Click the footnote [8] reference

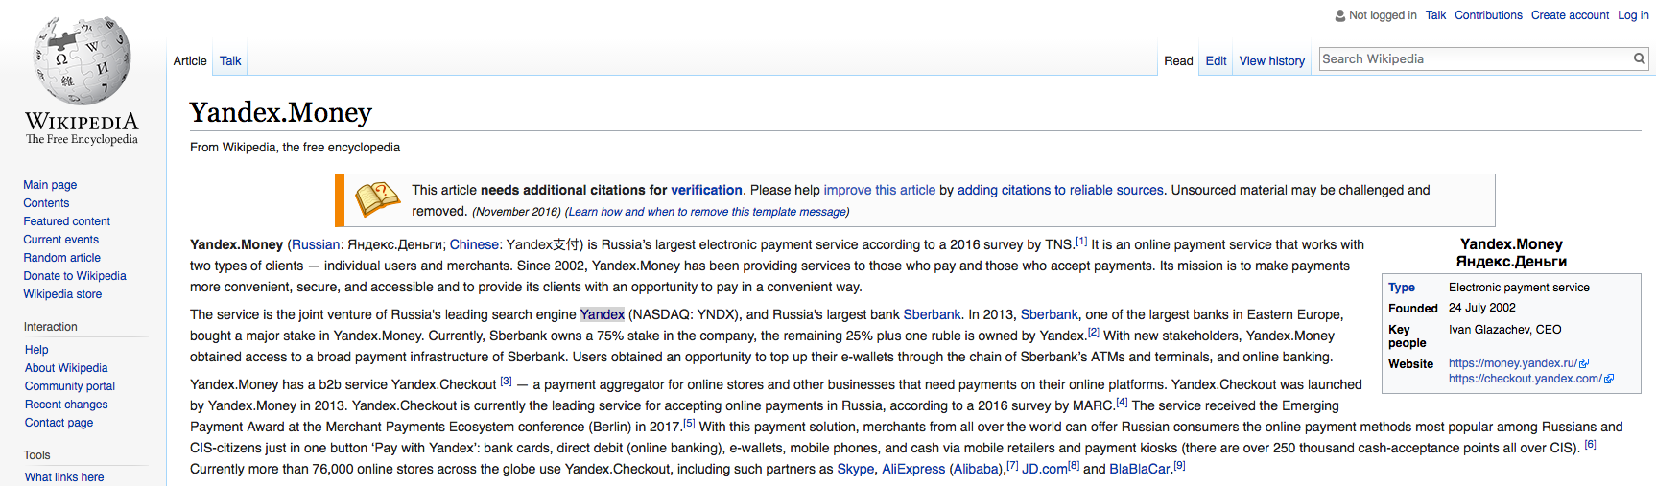click(1074, 466)
